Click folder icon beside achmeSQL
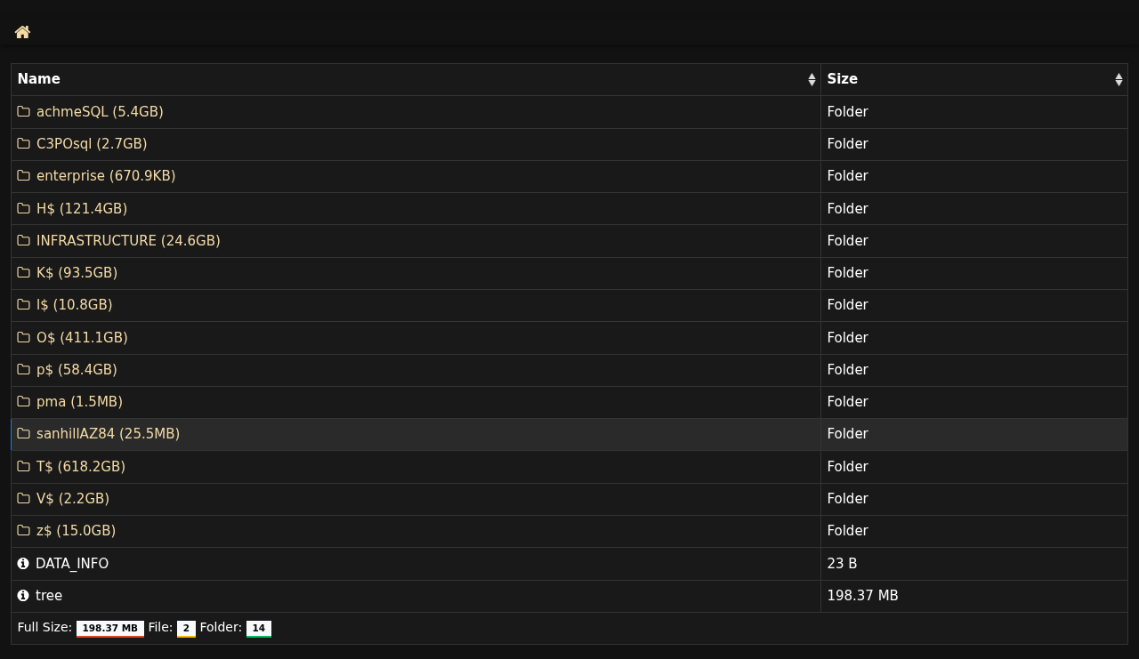Viewport: 1139px width, 659px height. (x=24, y=112)
